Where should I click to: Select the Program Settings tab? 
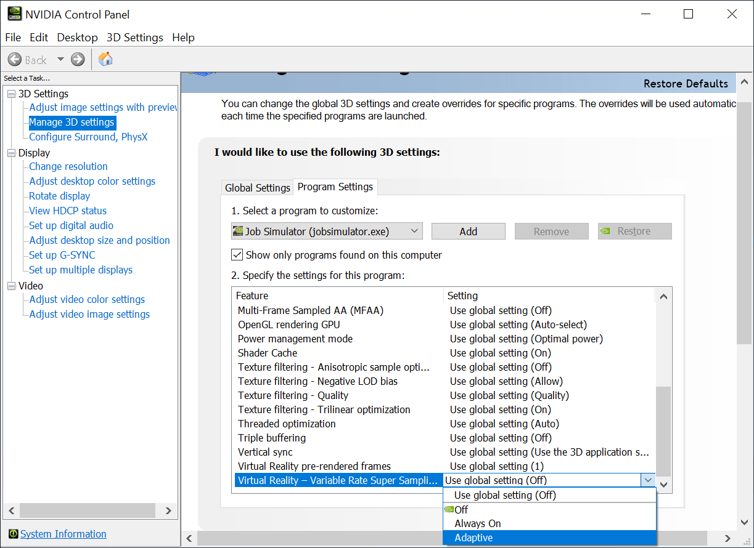335,187
